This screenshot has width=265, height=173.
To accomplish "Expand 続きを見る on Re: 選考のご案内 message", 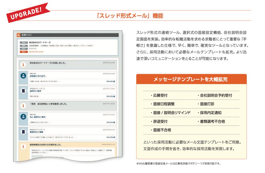I will pos(111,122).
